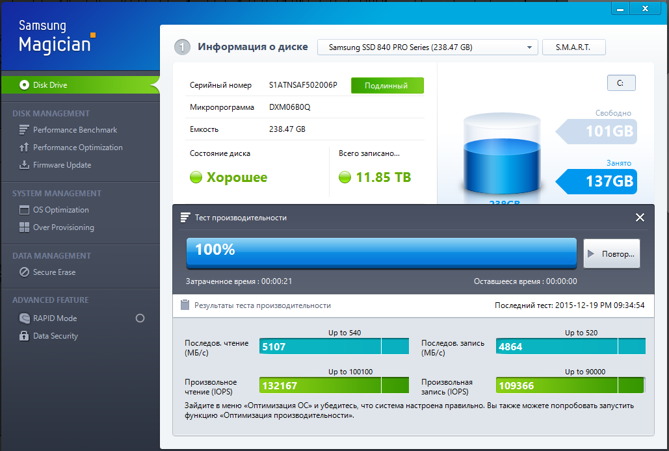Click the Свободно 101GB label
This screenshot has width=669, height=451.
pyautogui.click(x=596, y=131)
